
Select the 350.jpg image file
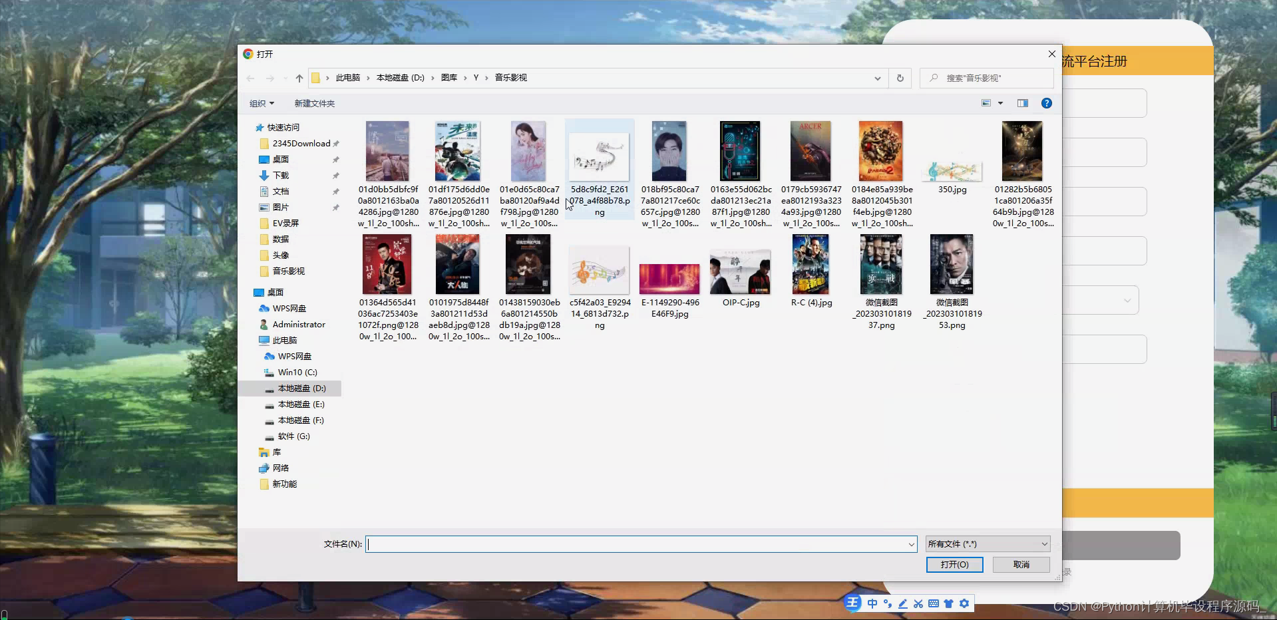(x=952, y=171)
